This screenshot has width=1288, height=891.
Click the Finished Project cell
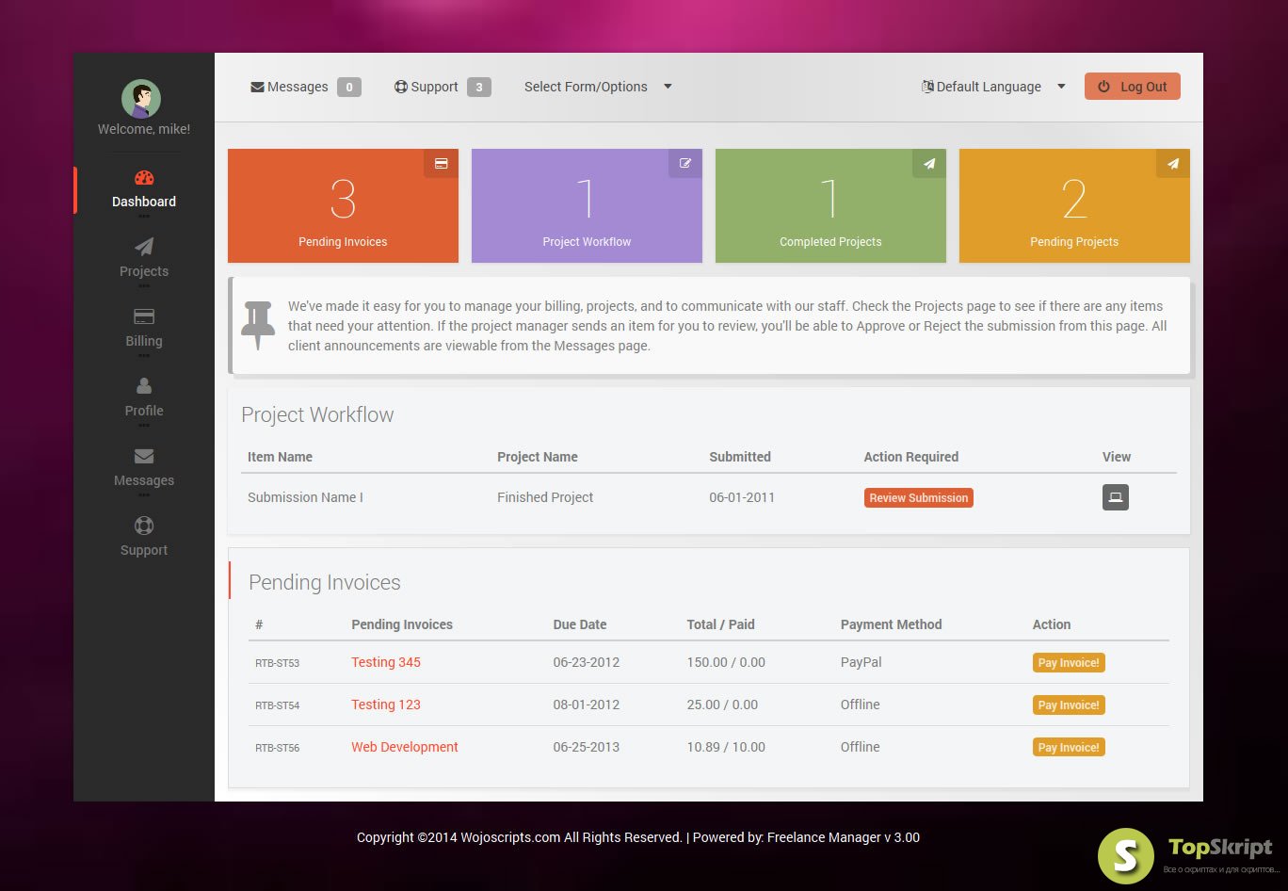(x=545, y=497)
